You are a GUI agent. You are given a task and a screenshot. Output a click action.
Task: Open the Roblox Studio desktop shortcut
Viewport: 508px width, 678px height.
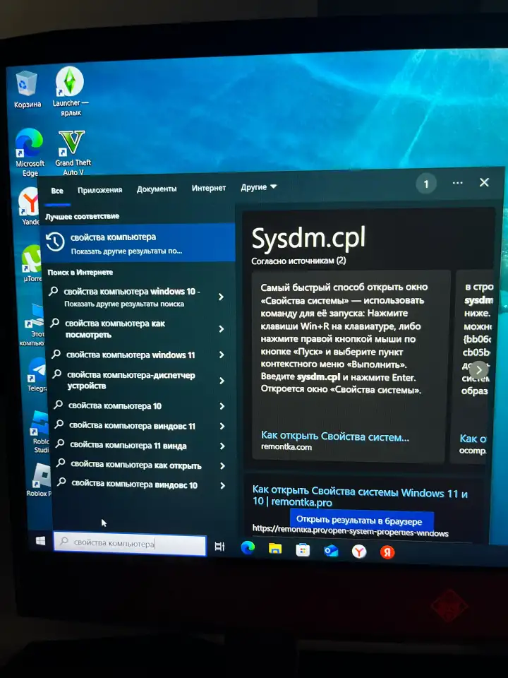tap(40, 422)
